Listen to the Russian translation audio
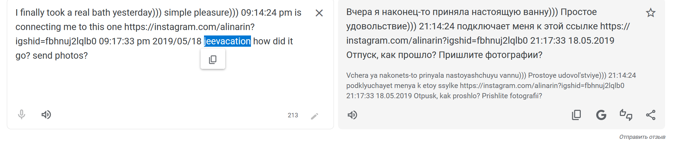Screen dimensions: 673x147 point(352,115)
